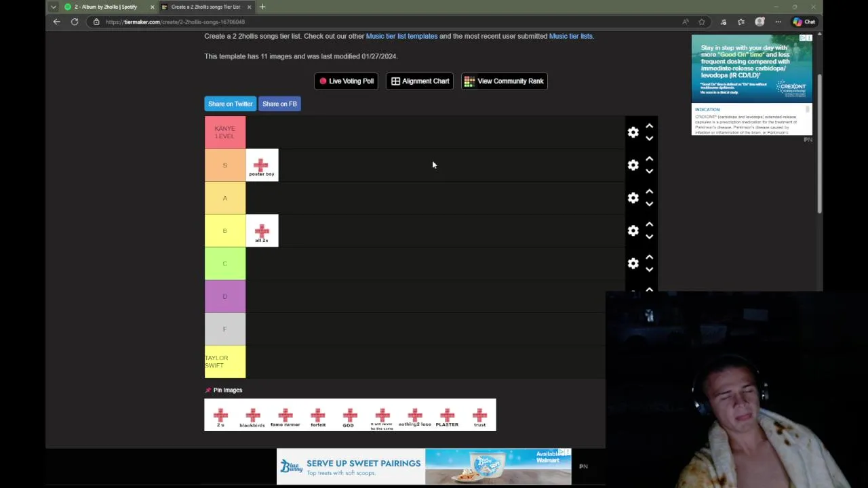
Task: Move S tier row down
Action: point(649,171)
